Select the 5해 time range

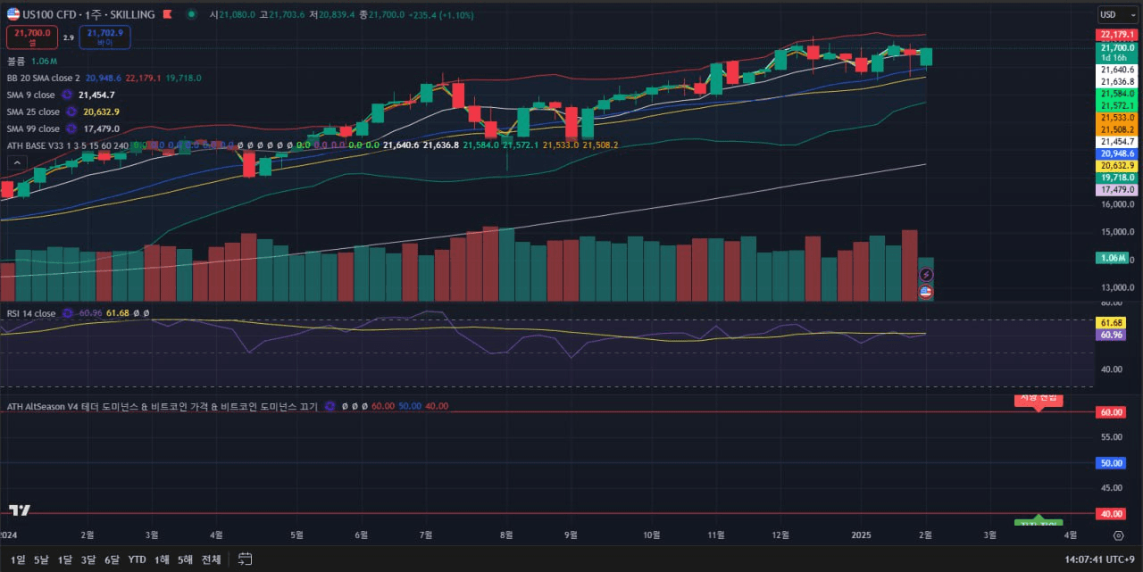(185, 560)
